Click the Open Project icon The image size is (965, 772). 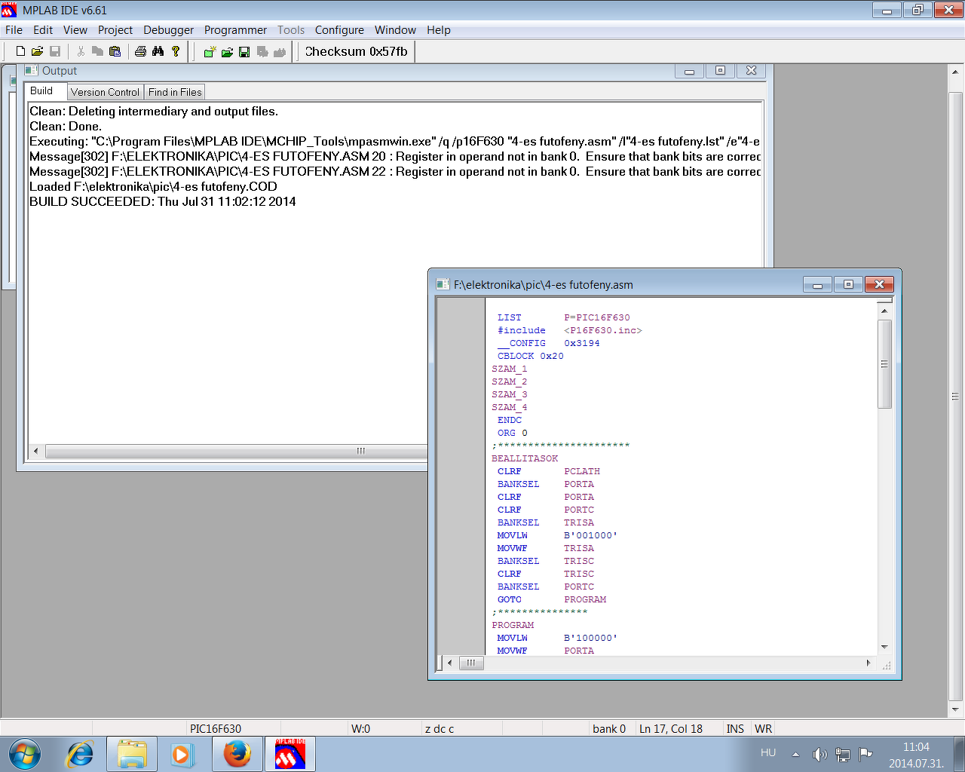[227, 52]
